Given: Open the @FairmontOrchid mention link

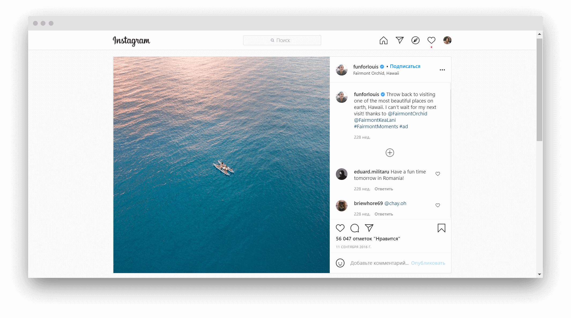Looking at the screenshot, I should click(x=407, y=114).
